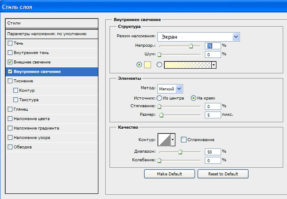
Task: Select the solid color radio button
Action: click(139, 65)
